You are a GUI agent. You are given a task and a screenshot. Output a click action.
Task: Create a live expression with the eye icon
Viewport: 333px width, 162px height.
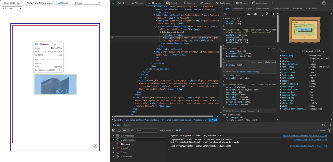pos(133,130)
